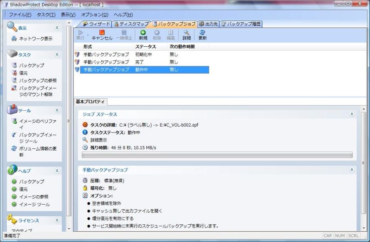Open the ファイル(F) menu
Screen dimensions: 370x242
20,15
